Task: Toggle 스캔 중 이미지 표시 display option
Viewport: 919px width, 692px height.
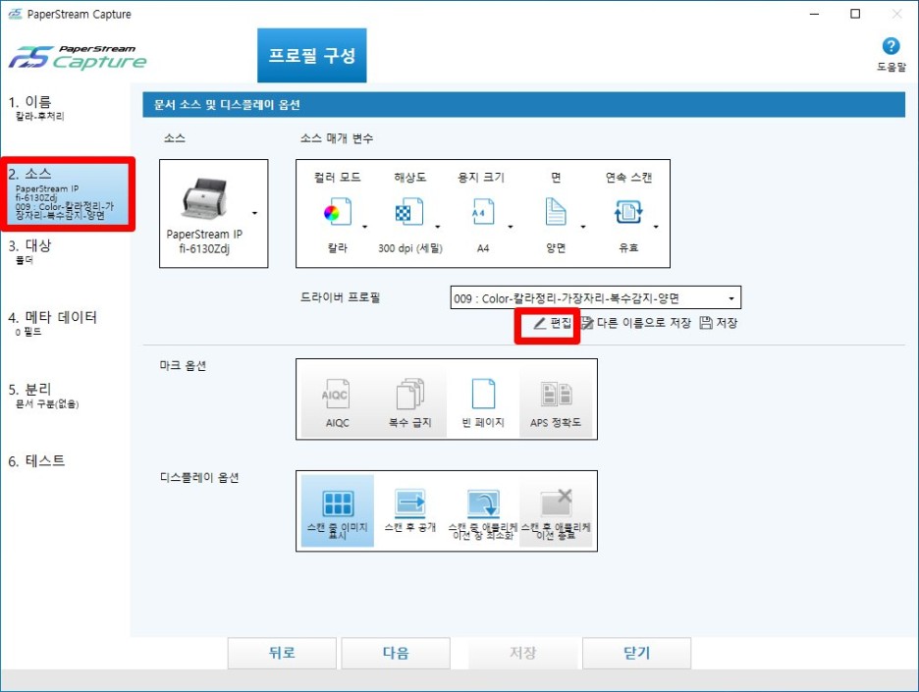Action: click(337, 511)
